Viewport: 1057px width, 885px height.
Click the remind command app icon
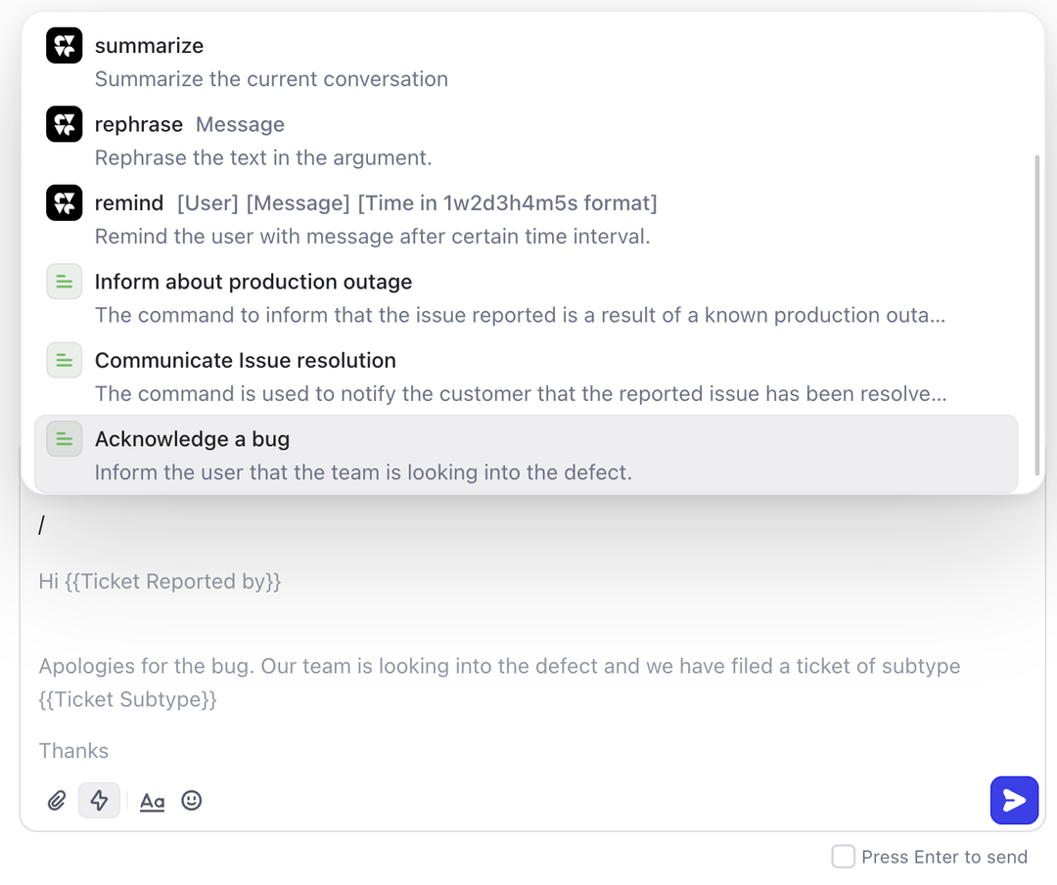65,203
